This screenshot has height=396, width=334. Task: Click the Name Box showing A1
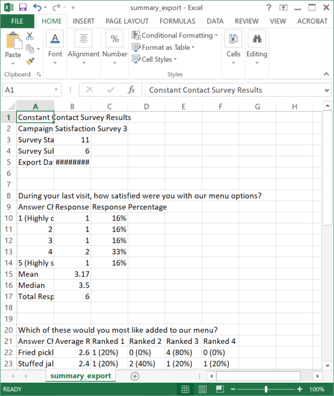tap(28, 90)
